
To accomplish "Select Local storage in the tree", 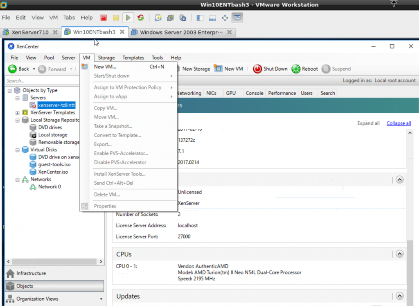I will tap(53, 135).
